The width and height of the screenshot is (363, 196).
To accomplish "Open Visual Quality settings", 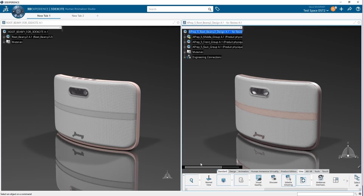I will [x=259, y=180].
